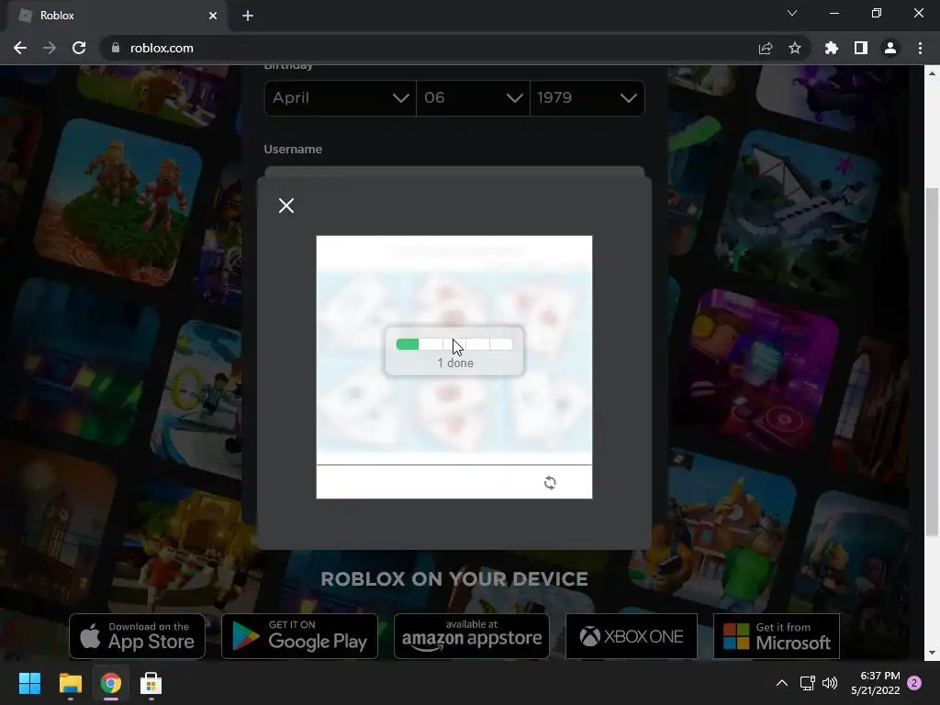Open the clock showing 6:37 PM
The image size is (940, 705).
876,683
